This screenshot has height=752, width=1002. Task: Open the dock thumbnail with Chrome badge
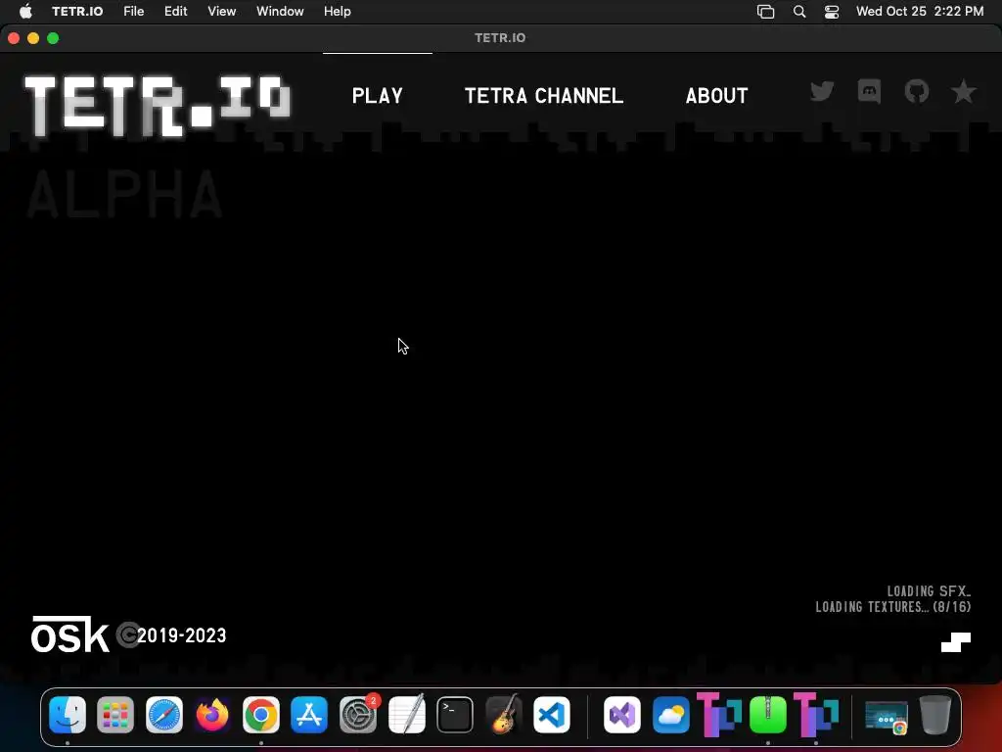tap(887, 716)
